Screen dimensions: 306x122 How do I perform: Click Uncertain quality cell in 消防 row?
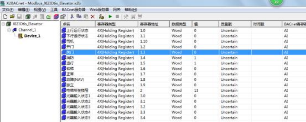[229, 58]
